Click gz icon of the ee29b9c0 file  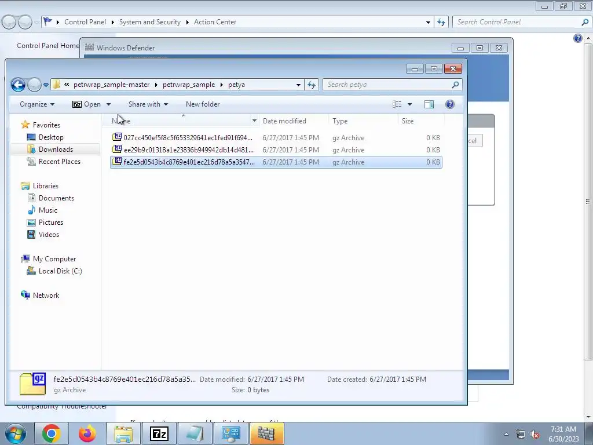(117, 149)
